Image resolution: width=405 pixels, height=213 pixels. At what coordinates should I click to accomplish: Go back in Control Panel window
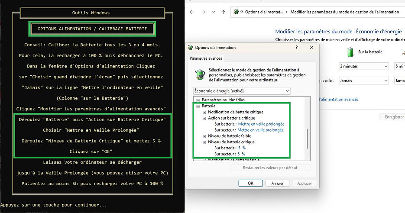point(191,12)
